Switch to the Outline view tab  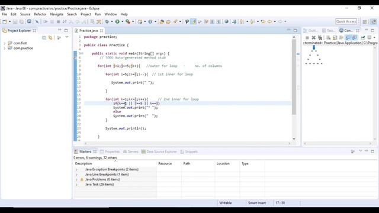click(310, 31)
